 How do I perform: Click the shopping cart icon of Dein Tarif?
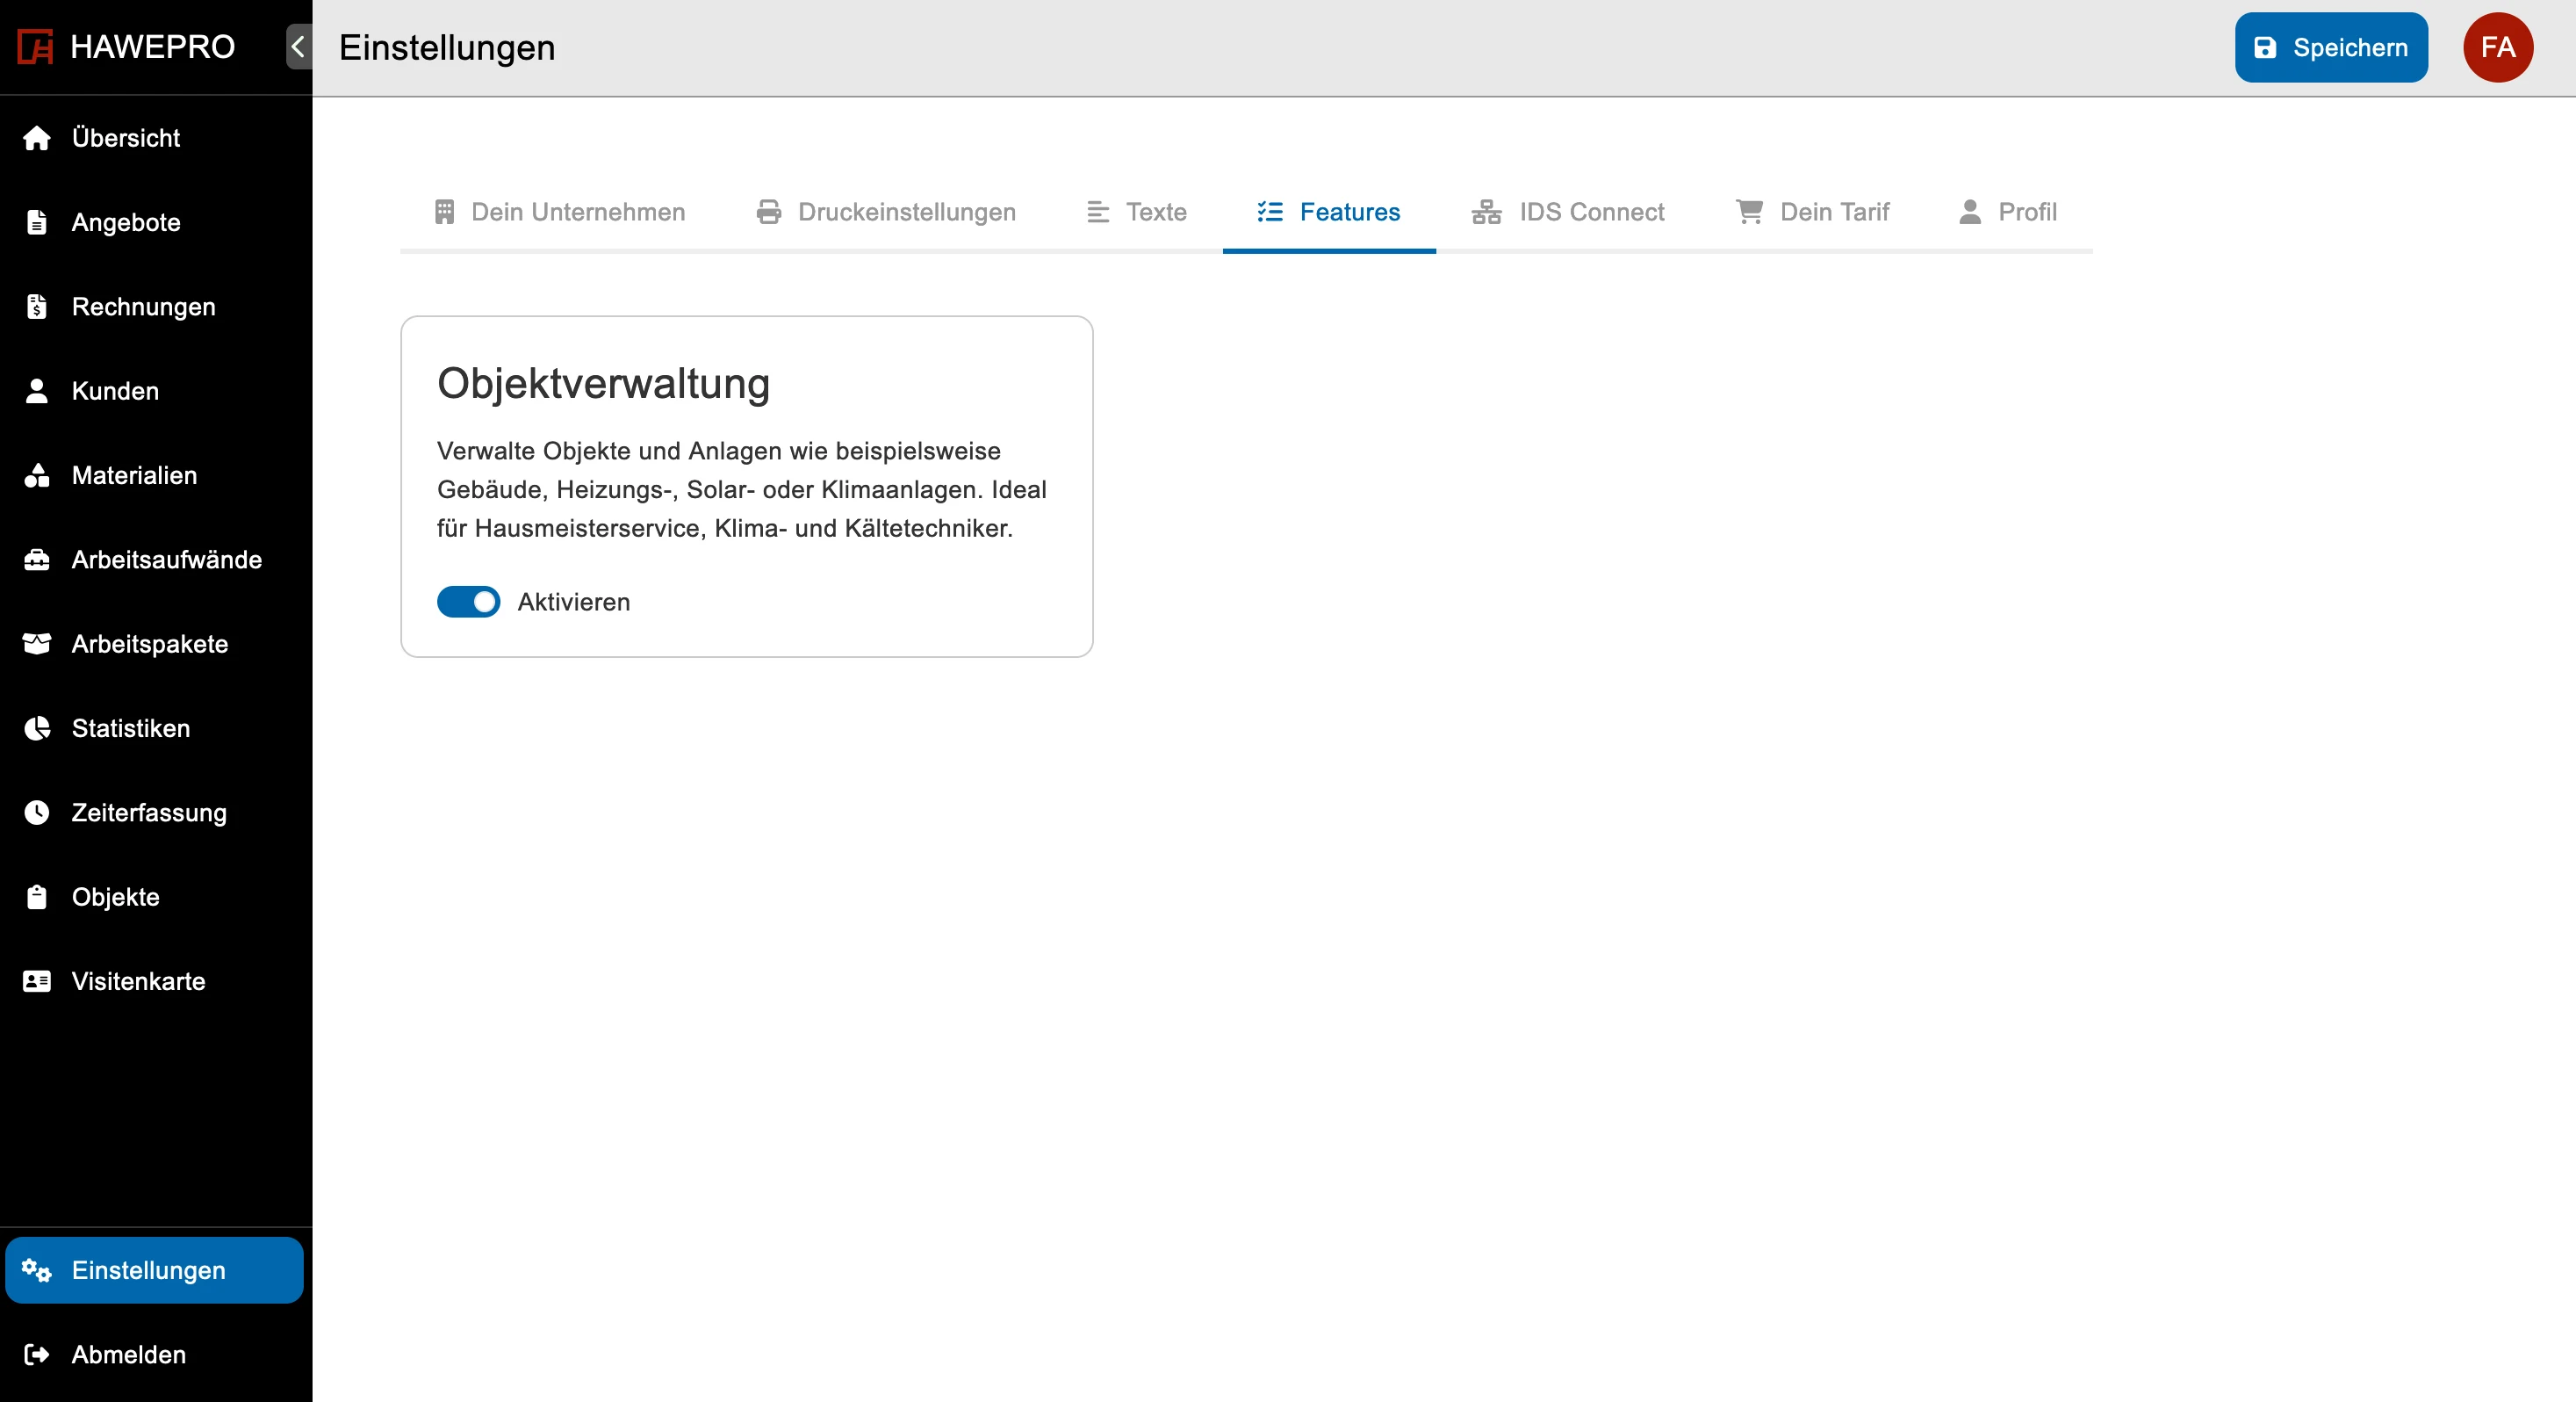pos(1750,213)
